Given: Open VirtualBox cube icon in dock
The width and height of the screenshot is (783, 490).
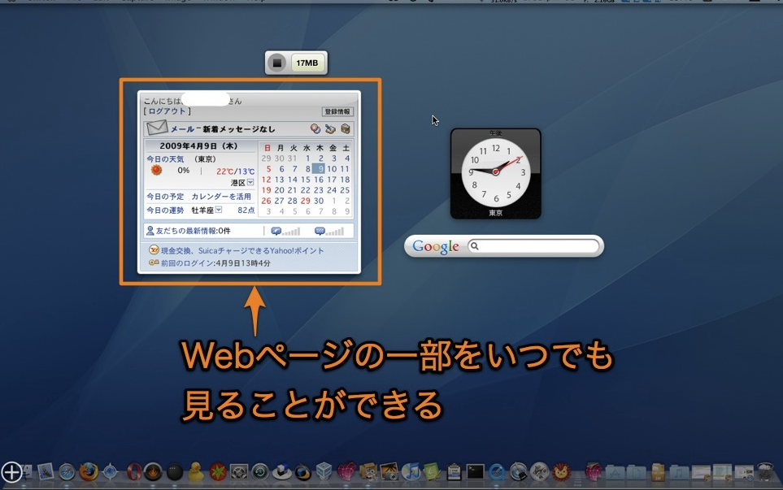Looking at the screenshot, I should [324, 471].
